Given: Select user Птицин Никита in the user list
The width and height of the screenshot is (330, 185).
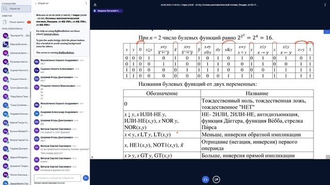Looking at the screenshot, I should pyautogui.click(x=16, y=79).
